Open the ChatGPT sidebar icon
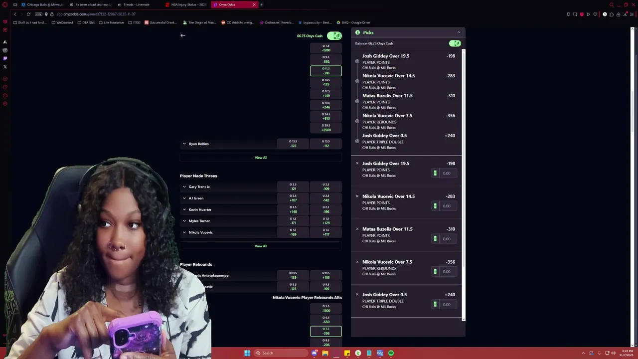The width and height of the screenshot is (638, 359). click(5, 50)
